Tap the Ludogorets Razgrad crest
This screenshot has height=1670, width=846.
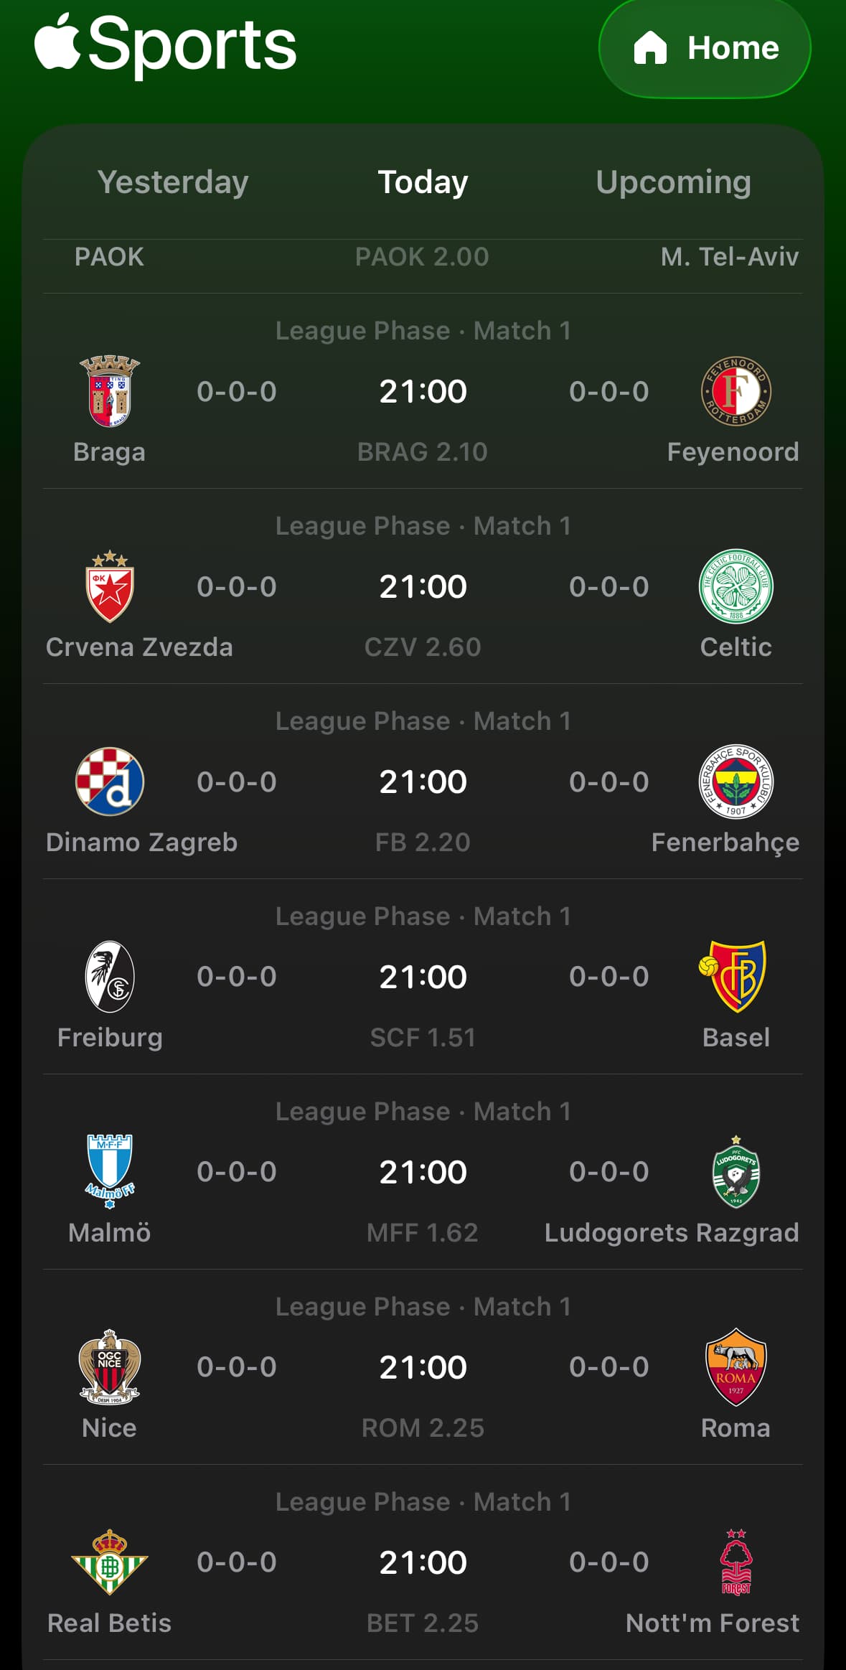(735, 1172)
